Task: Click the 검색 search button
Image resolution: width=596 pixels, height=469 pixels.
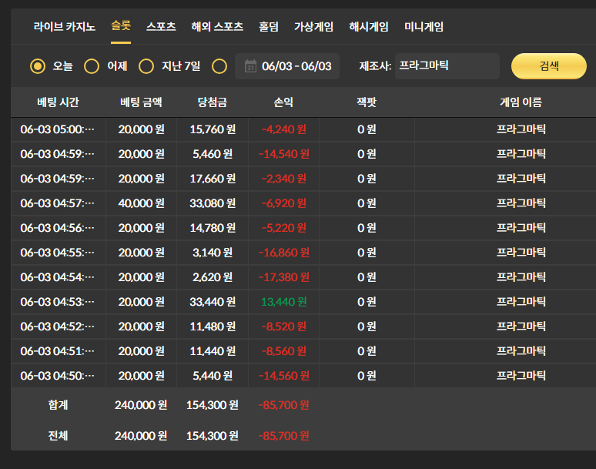Action: click(549, 66)
